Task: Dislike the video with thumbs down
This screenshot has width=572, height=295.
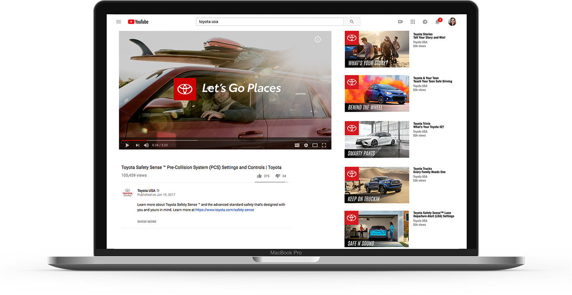Action: click(278, 176)
